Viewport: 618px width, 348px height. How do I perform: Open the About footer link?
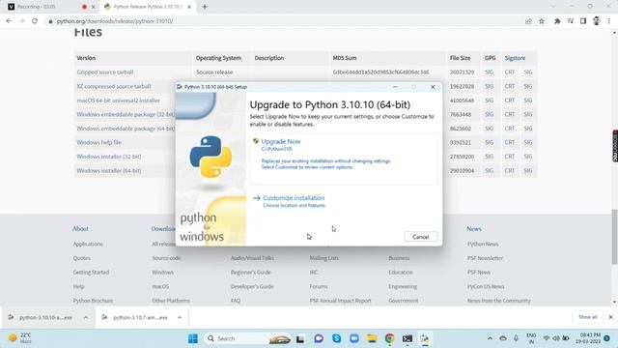point(80,229)
